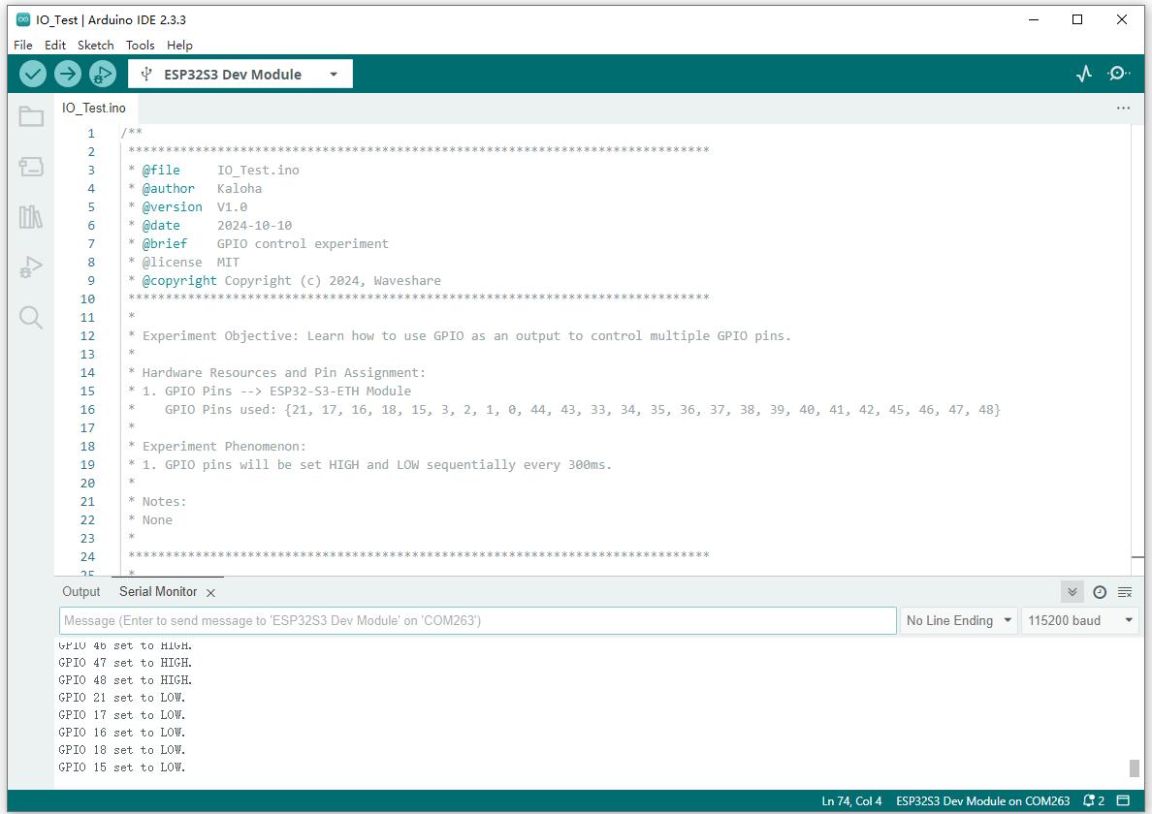
Task: Open the Sketchbook folder sidebar icon
Action: (x=31, y=117)
